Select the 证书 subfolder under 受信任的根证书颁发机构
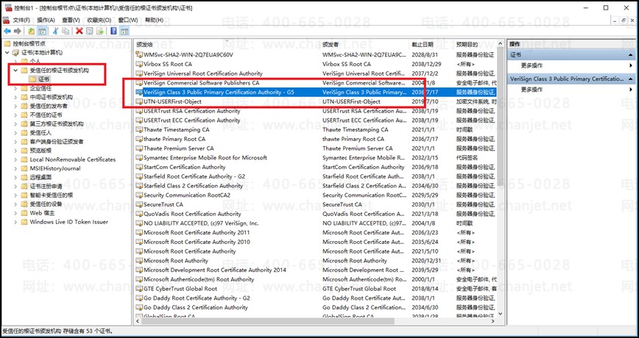Screen dimensions: 639x338 coord(44,79)
